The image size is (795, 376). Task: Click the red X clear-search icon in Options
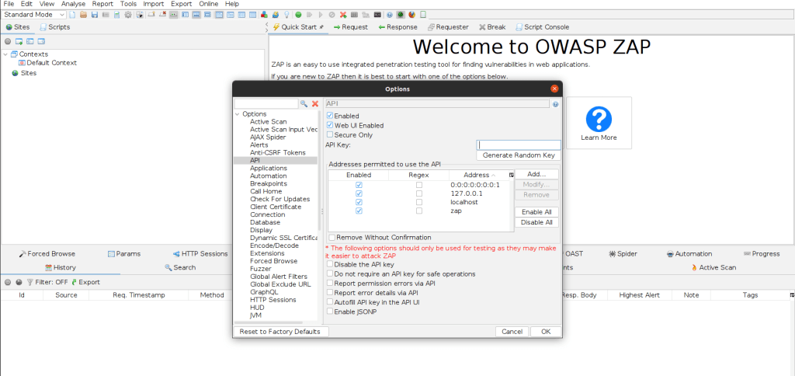(315, 103)
